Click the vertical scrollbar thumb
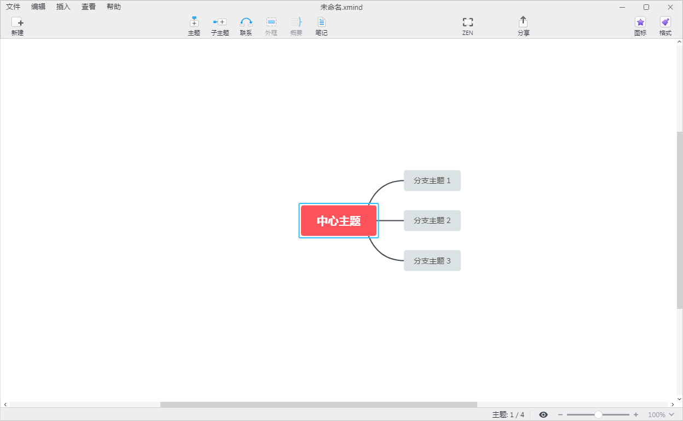 [680, 220]
